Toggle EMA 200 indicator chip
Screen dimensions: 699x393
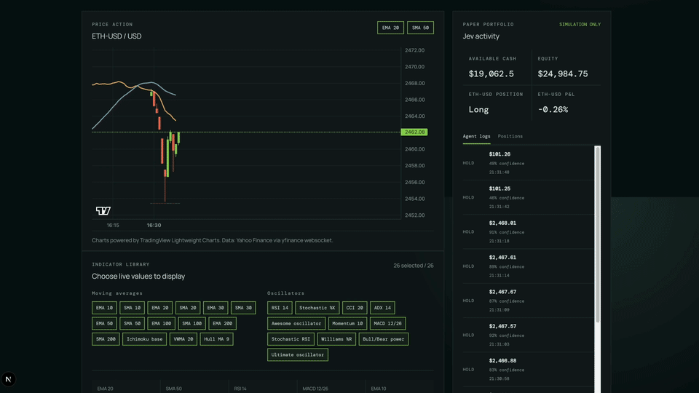click(x=223, y=323)
